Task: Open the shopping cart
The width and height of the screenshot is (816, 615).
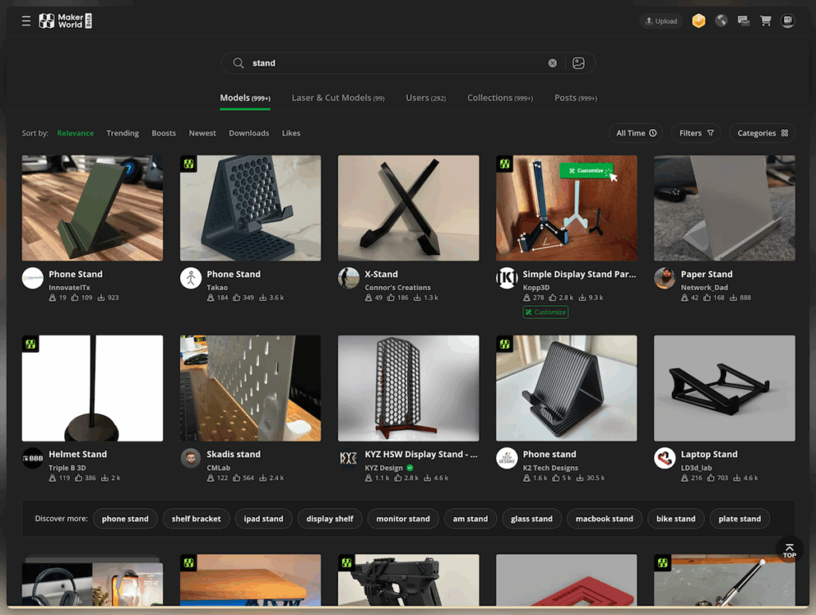Action: tap(766, 22)
